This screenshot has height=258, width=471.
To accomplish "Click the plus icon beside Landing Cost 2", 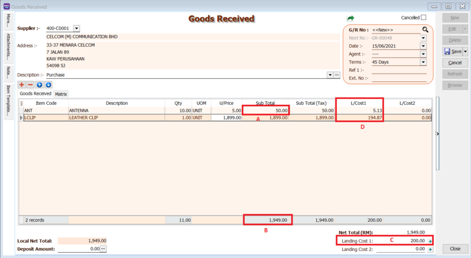I will click(430, 249).
